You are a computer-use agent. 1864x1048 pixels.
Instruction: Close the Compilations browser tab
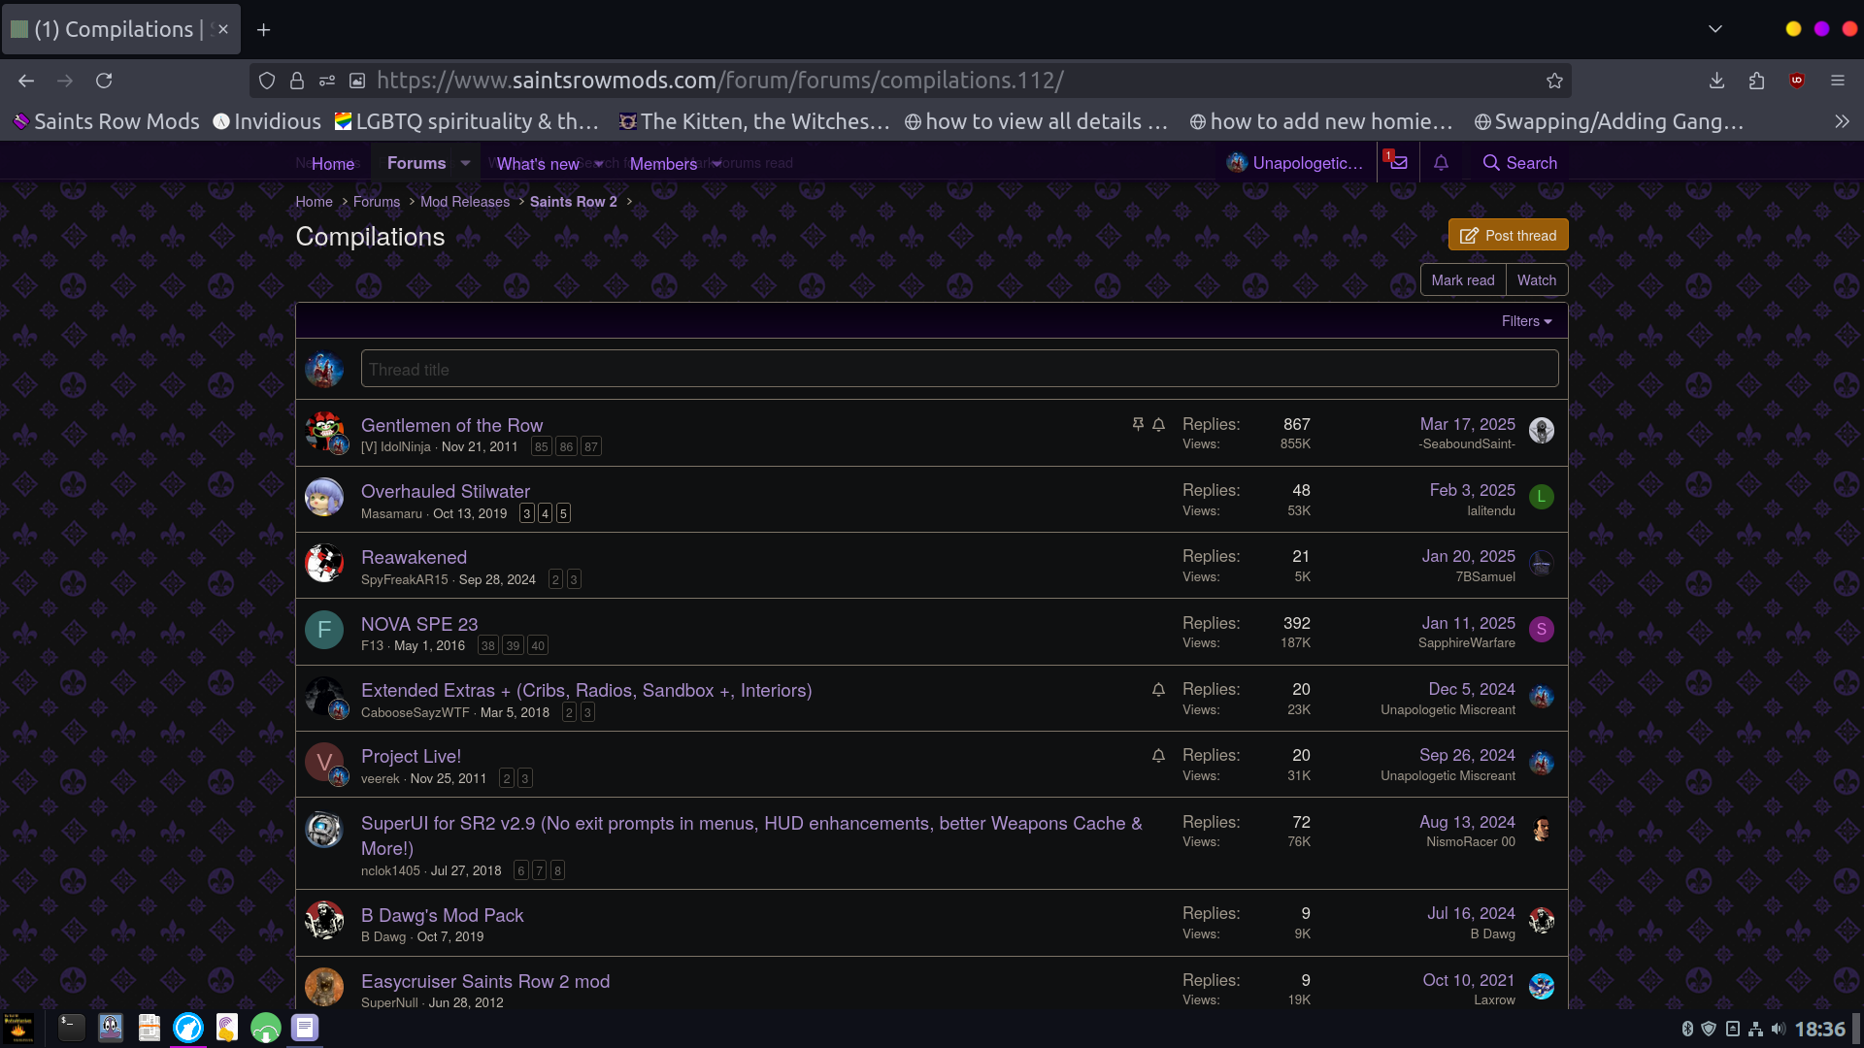click(x=223, y=29)
